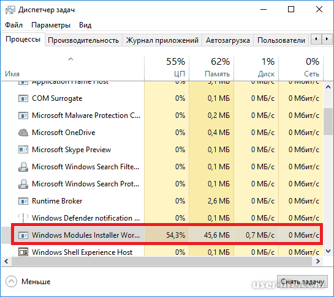Click the Windows Shell Experience Host icon
This screenshot has width=334, height=297.
click(23, 252)
